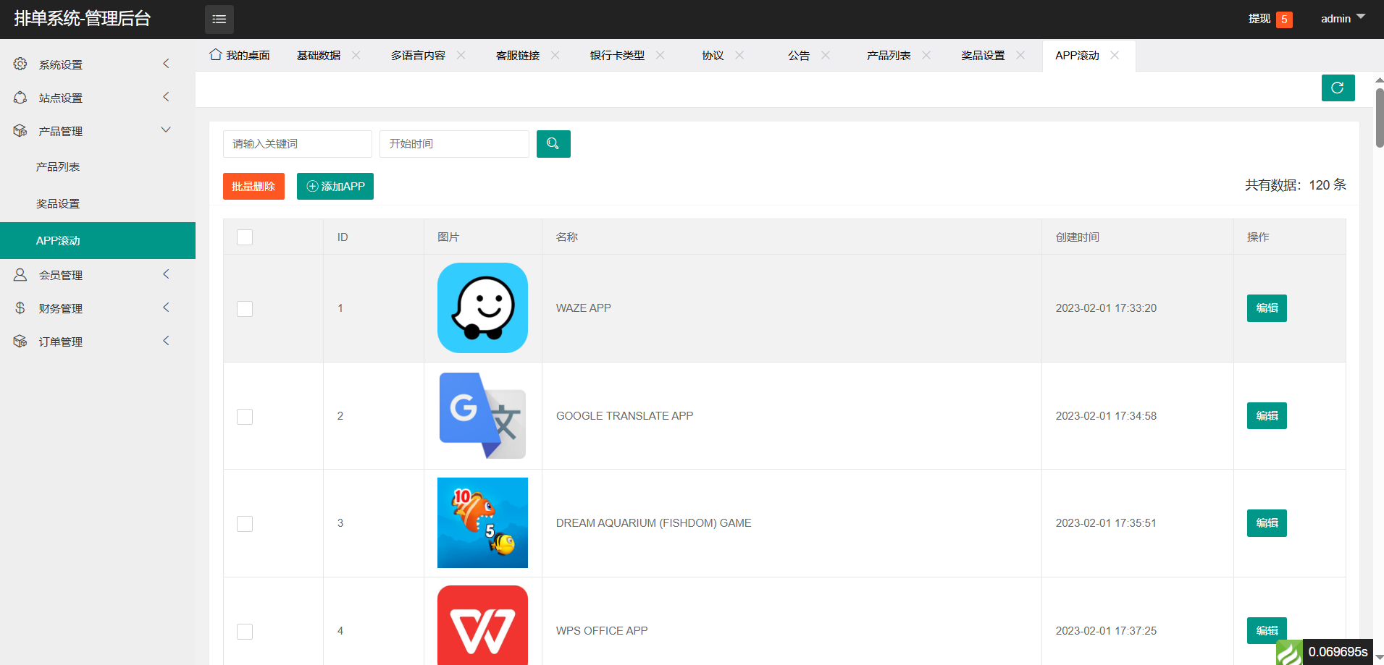Click the Fishdom game thumbnail
Image resolution: width=1384 pixels, height=665 pixels.
(x=482, y=522)
